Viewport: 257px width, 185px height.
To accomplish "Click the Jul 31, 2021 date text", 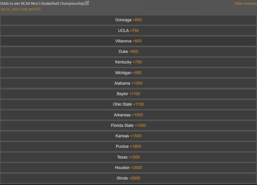I will (21, 9).
